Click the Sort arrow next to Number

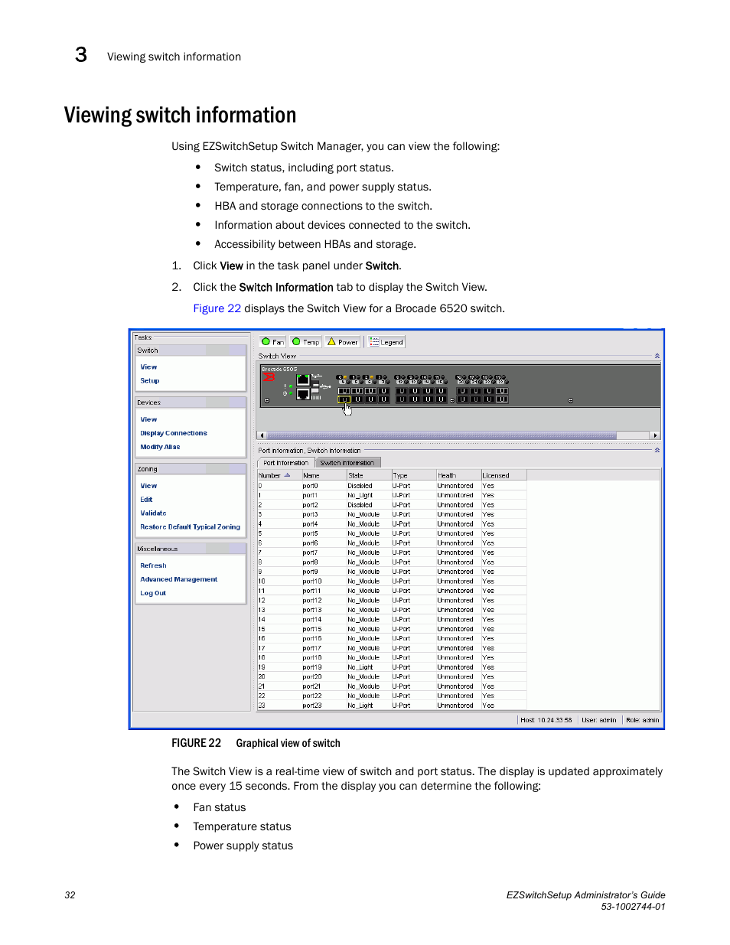tap(288, 475)
